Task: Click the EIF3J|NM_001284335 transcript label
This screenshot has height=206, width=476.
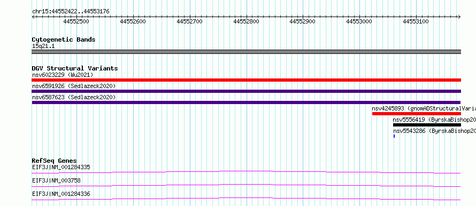Action: (x=61, y=167)
